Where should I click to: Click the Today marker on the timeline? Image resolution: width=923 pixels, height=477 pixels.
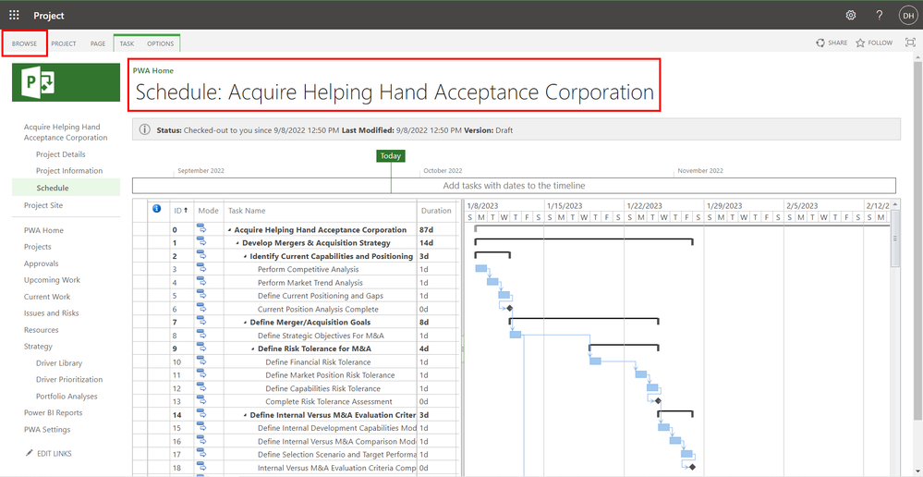coord(390,156)
